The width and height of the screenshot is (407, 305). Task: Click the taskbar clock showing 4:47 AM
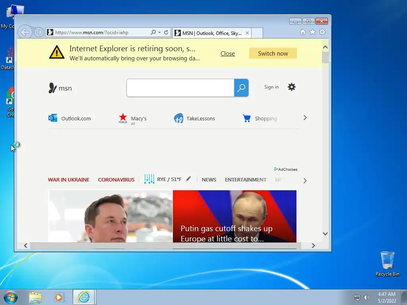[387, 297]
